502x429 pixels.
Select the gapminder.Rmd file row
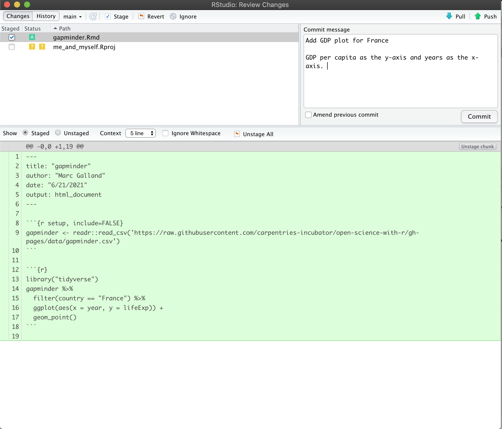coord(149,37)
